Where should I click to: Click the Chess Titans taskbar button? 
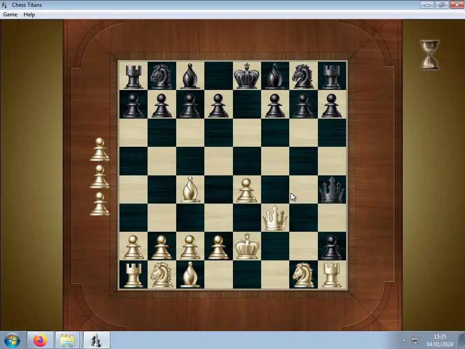pyautogui.click(x=96, y=340)
